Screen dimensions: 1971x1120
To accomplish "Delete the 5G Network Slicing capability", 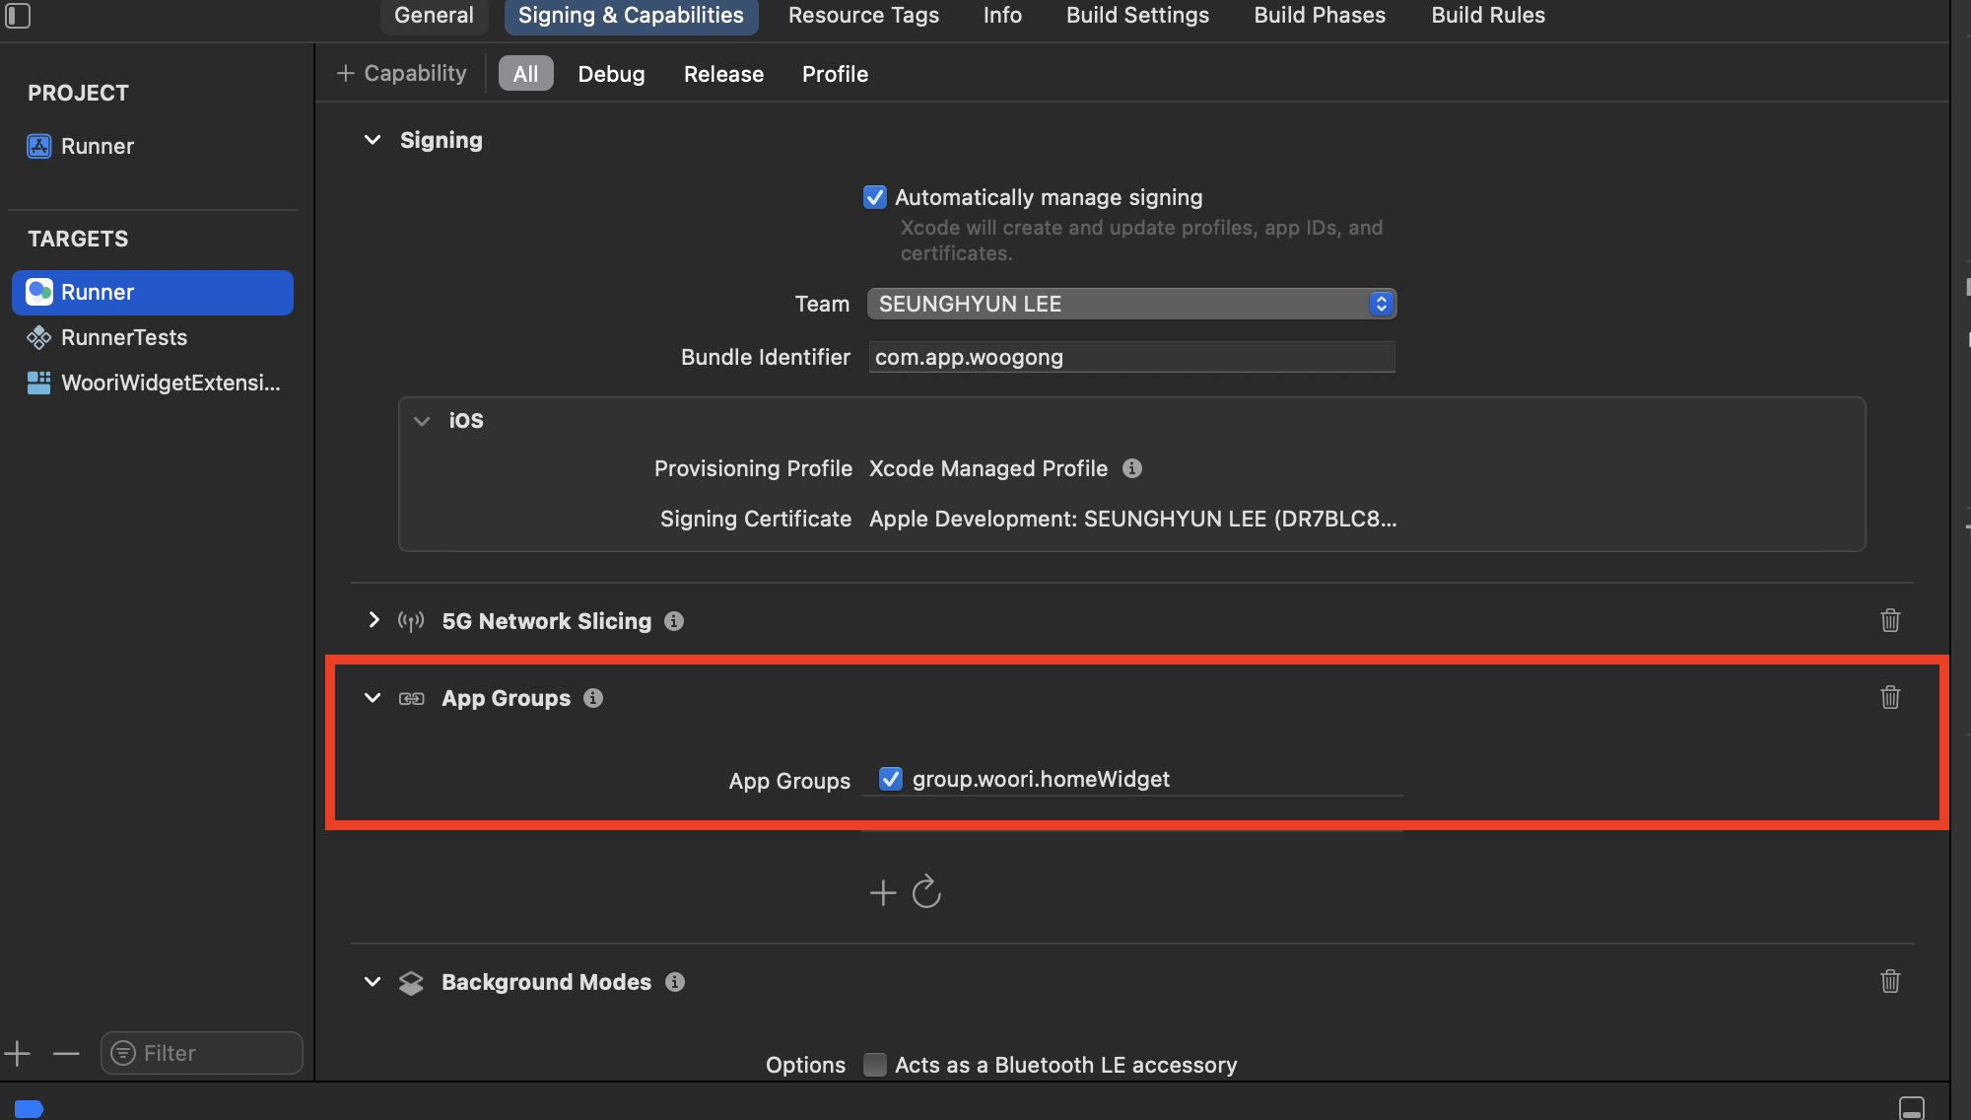I will (x=1889, y=621).
